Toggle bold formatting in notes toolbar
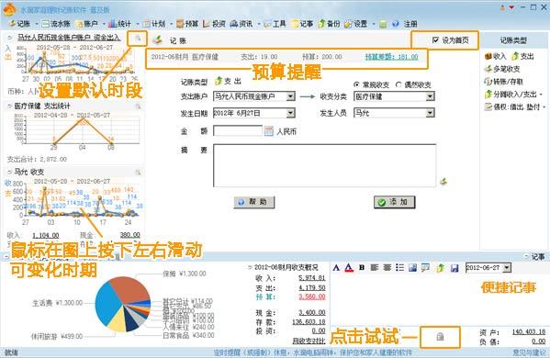Screen dimensions: 550x358 coord(362,268)
